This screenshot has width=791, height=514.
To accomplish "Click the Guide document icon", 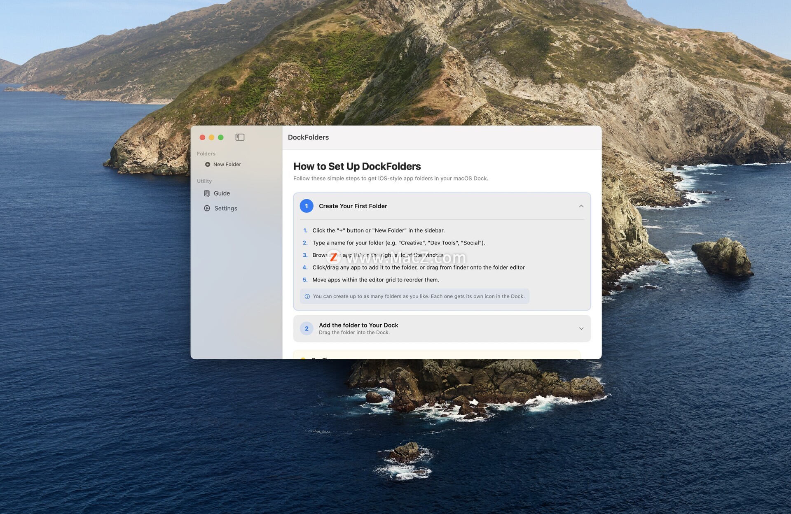I will [x=207, y=193].
